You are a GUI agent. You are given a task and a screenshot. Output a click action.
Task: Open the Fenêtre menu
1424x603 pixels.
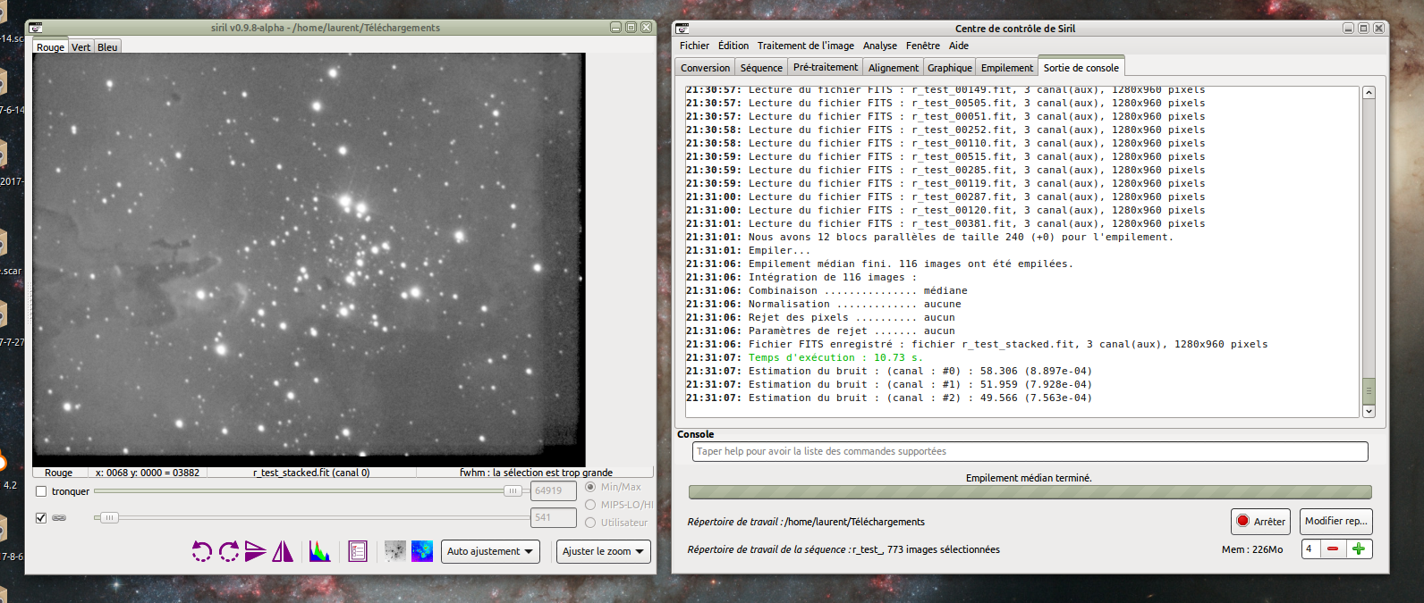click(923, 46)
